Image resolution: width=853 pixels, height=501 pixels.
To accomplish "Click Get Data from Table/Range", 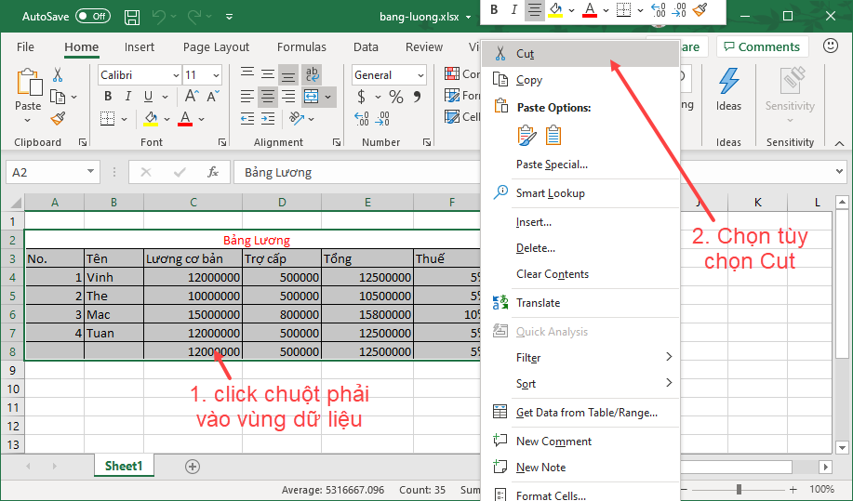I will coord(580,413).
